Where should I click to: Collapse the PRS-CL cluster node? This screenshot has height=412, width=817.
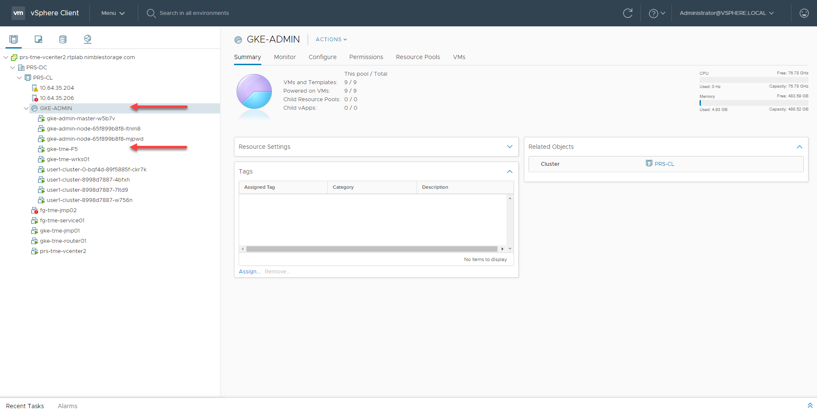pos(19,78)
